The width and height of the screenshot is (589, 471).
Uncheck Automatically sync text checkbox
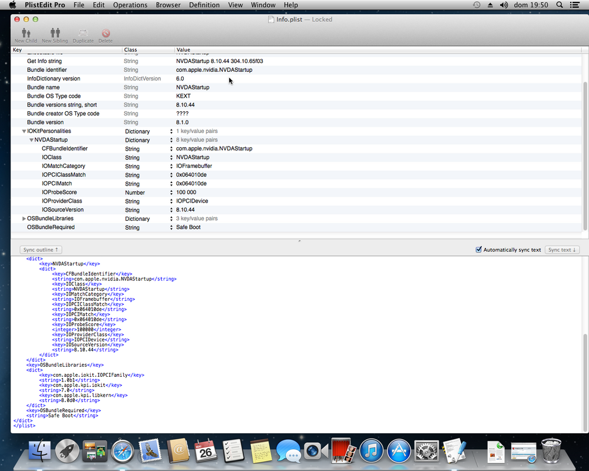pyautogui.click(x=479, y=250)
